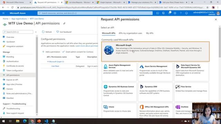This screenshot has width=221, height=124.
Task: Click Got feedback? button
Action: pos(64,32)
